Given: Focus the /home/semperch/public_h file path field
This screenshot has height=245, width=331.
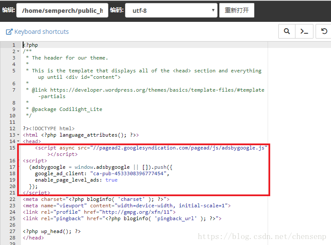Looking at the screenshot, I should (62, 10).
